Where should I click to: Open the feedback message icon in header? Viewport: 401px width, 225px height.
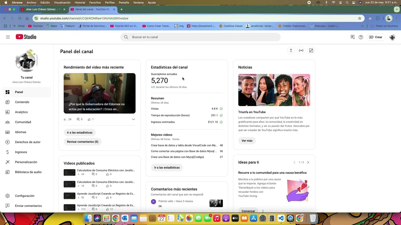pyautogui.click(x=352, y=37)
